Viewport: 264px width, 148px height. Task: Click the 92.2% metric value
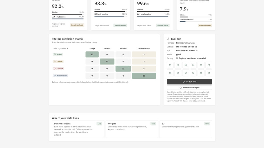click(x=58, y=6)
